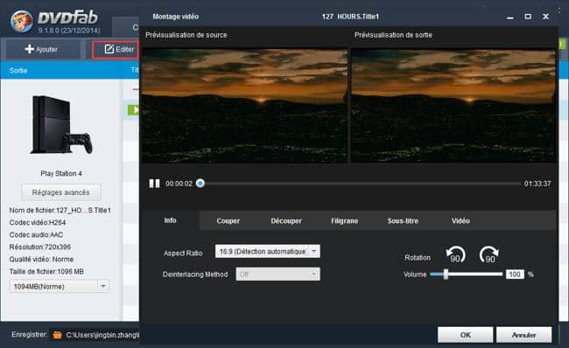Click the output preview video frame
Image resolution: width=569 pixels, height=348 pixels.
tap(453, 106)
